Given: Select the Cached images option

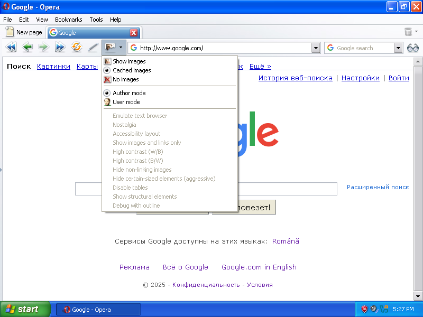Looking at the screenshot, I should (170, 70).
